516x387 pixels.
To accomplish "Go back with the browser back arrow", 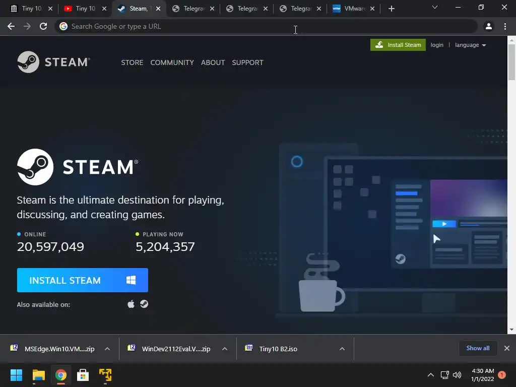I will (11, 26).
